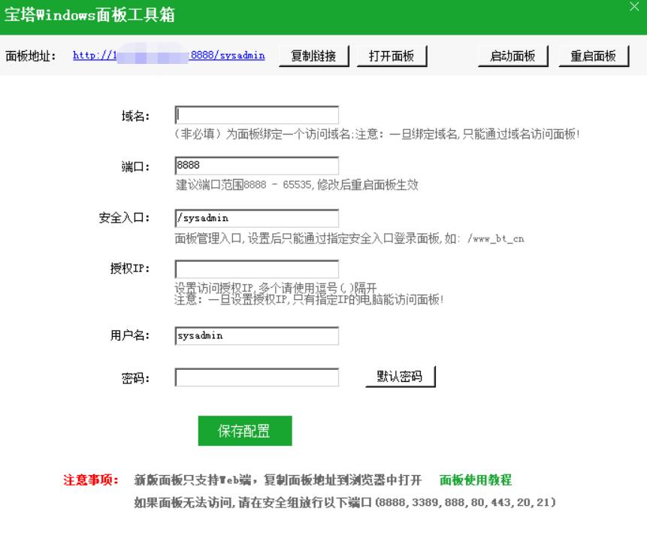Screen dimensions: 647x539
Task: Focus the 用户名 field containing sysadmin
Action: (x=257, y=336)
